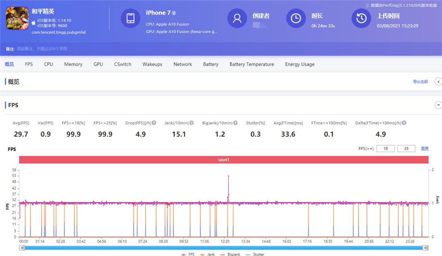442x256 pixels.
Task: Click the help icon beside Drop(FPS)
Action: (154, 123)
